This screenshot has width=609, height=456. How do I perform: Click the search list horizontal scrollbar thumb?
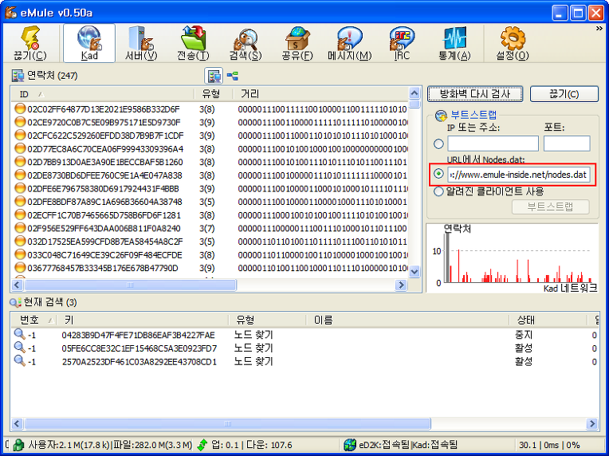(x=228, y=423)
